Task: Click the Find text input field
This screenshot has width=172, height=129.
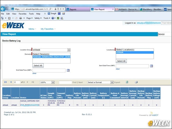Action: [x=65, y=82]
